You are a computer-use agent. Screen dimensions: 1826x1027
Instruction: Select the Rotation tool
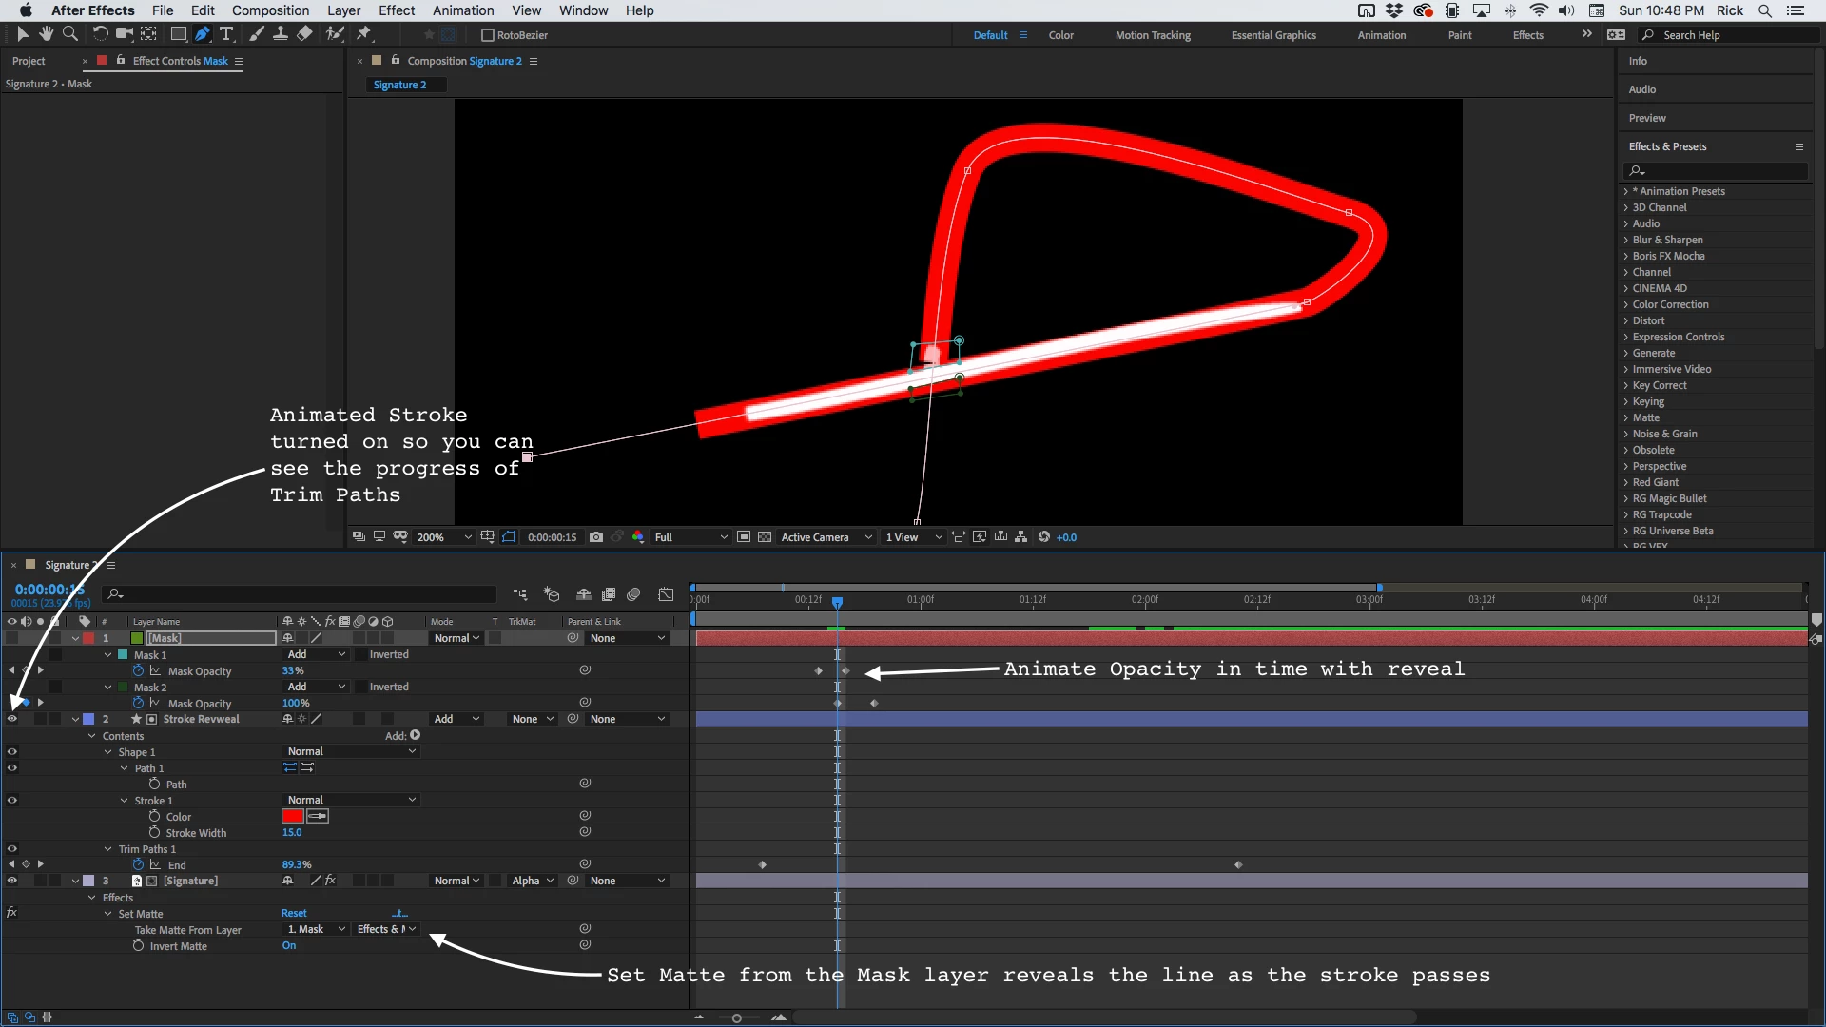pos(99,34)
